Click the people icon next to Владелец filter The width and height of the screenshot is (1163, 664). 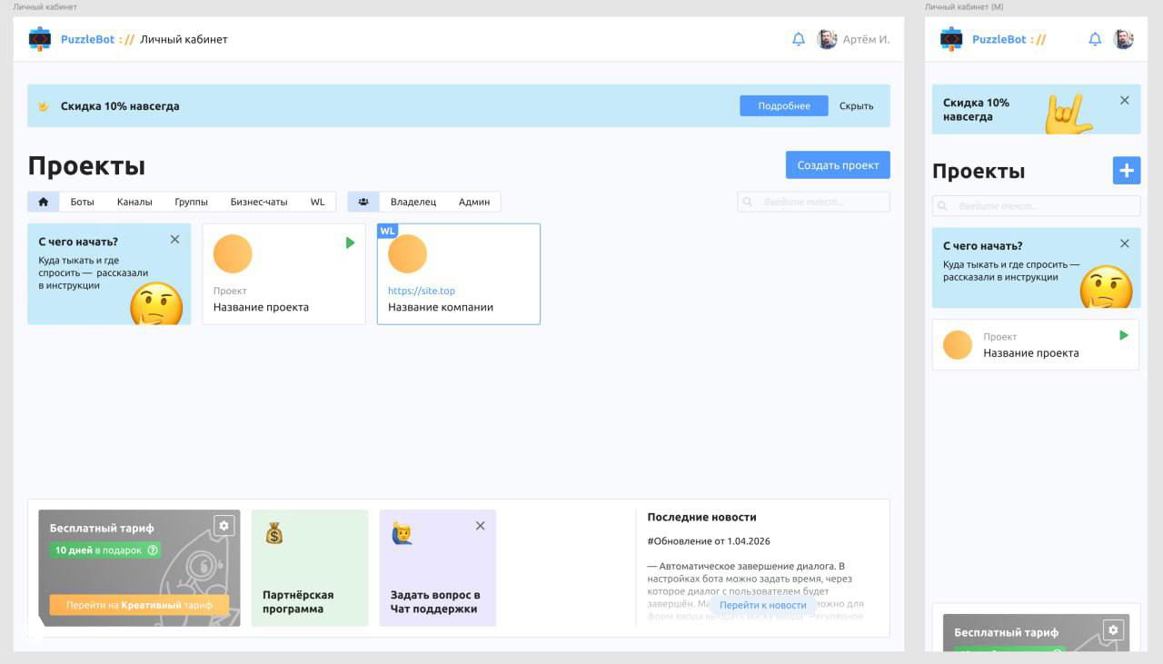coord(363,202)
